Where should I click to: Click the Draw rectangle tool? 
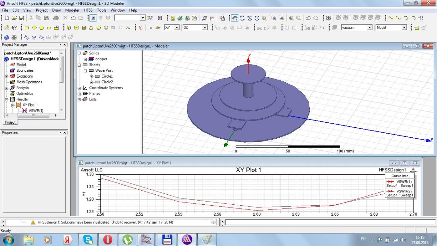27,28
